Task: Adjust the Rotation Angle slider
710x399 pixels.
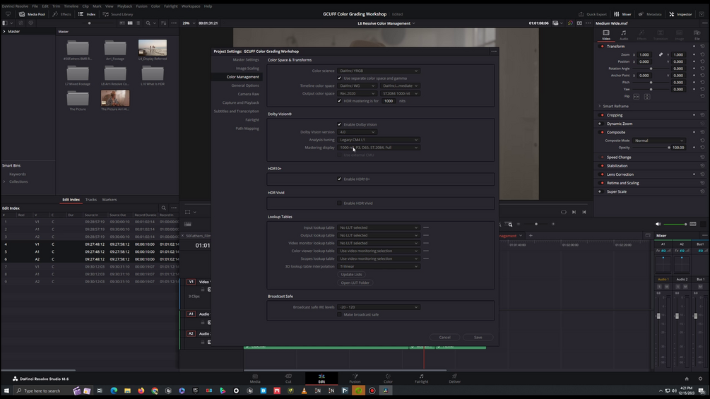Action: coord(651,69)
